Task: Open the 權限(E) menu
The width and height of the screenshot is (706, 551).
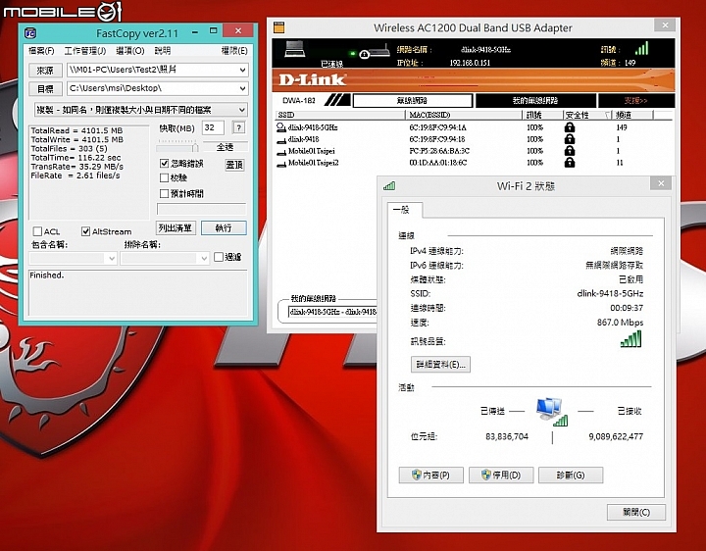Action: (x=234, y=51)
